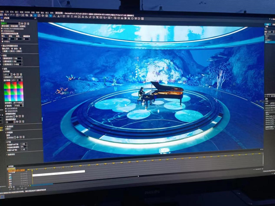This screenshot has width=275, height=206.
Task: Enable the AR mode checkbox
Action: 2,42
